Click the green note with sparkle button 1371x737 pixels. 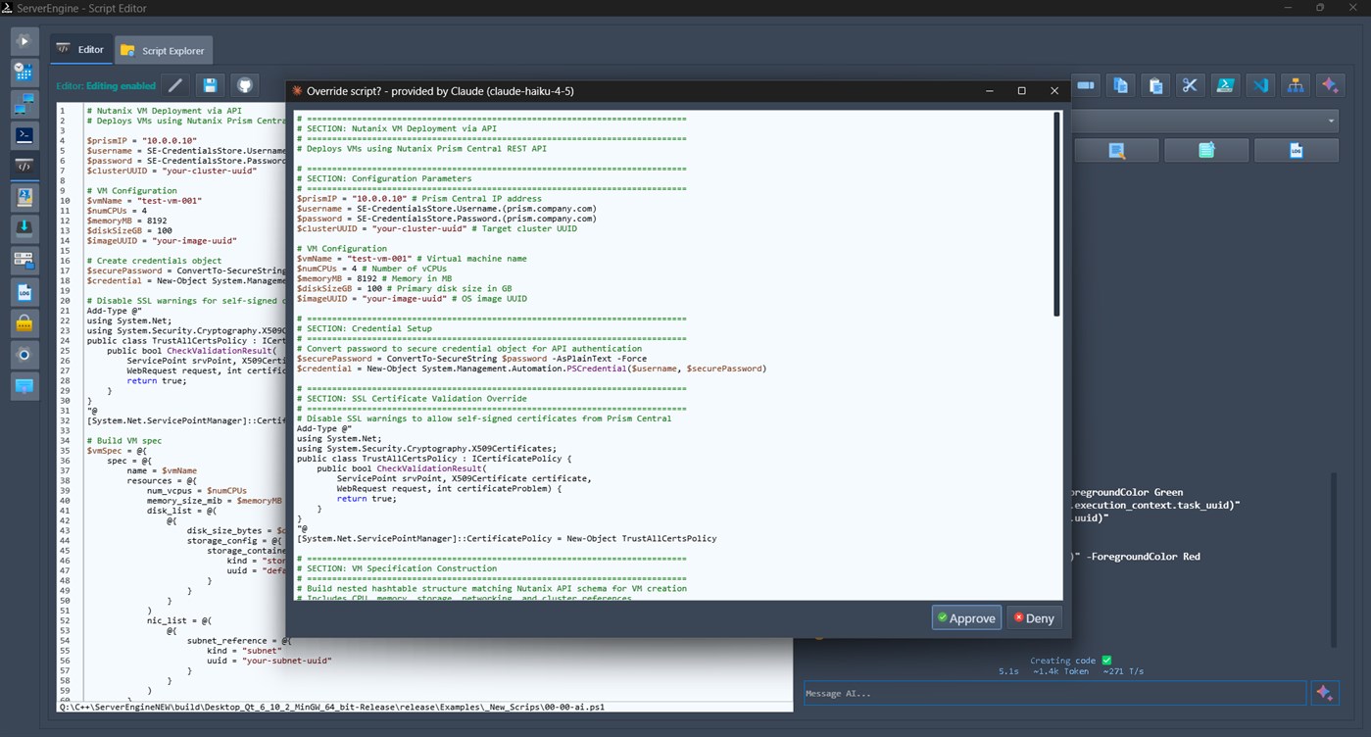point(1206,150)
